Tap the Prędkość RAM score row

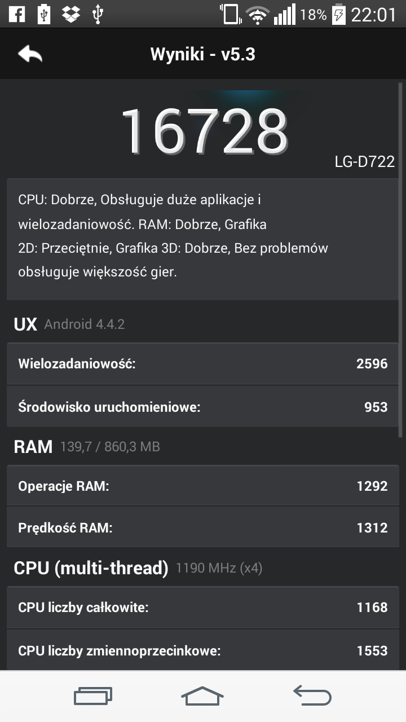[x=202, y=528]
